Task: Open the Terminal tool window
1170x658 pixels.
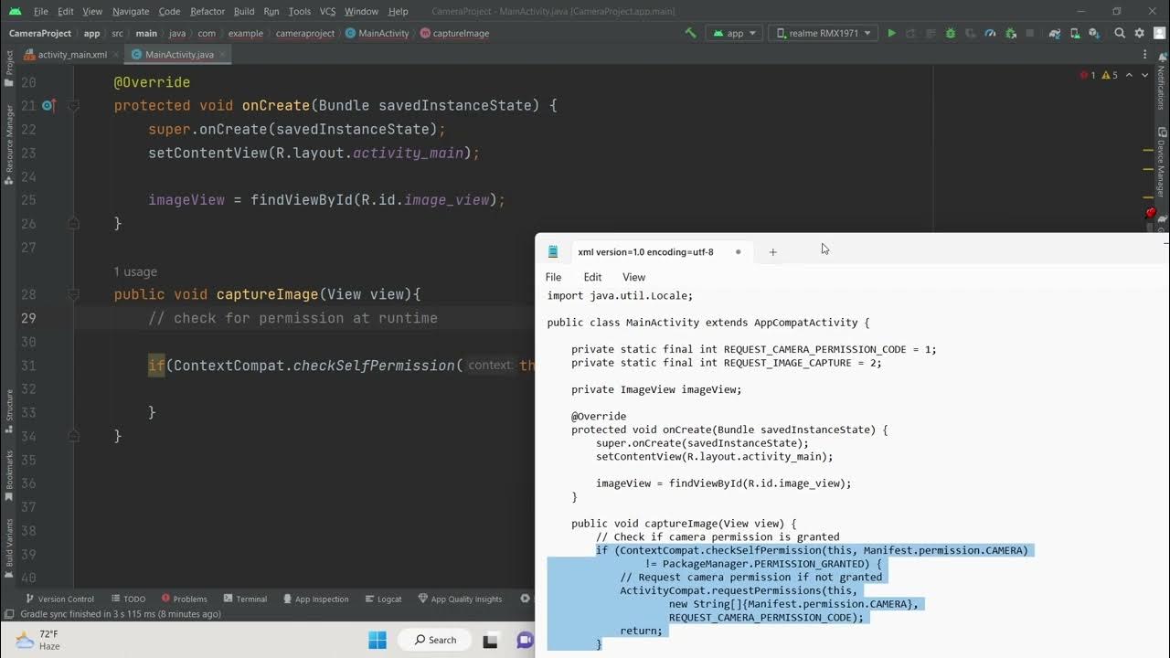Action: click(244, 599)
